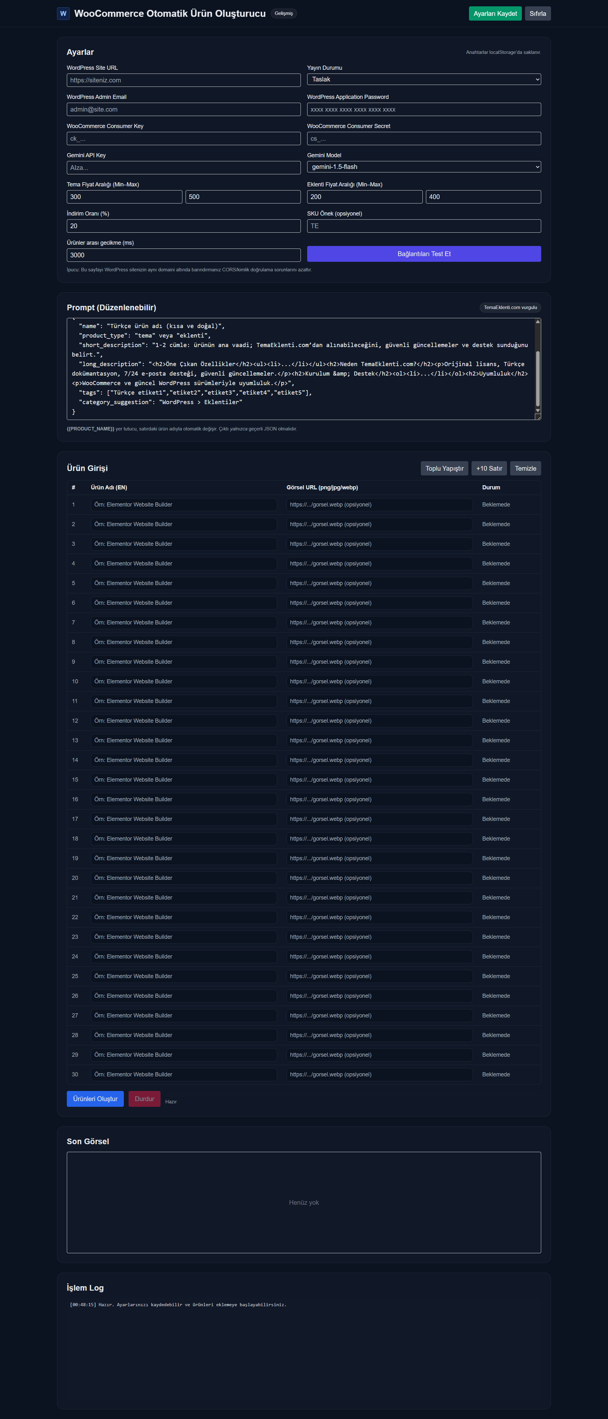Click image URL field in row 30
Screen dimensions: 608x1419
(x=379, y=1075)
